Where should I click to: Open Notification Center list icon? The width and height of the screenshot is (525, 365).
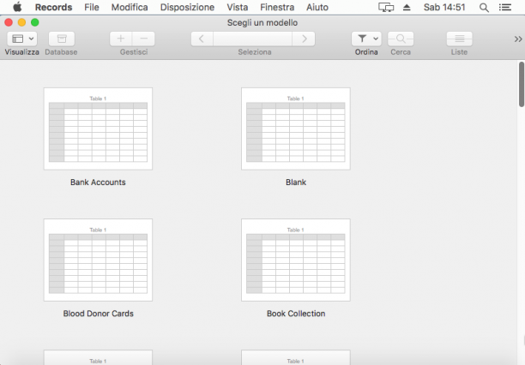pos(505,7)
